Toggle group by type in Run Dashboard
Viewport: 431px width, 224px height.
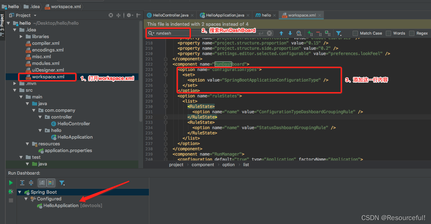tap(42, 183)
